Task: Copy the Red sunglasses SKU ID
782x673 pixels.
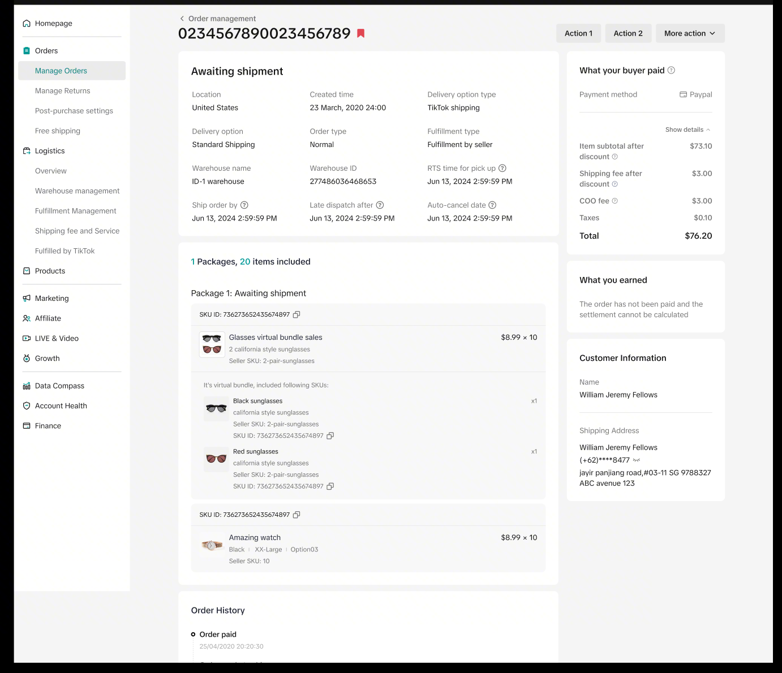Action: coord(330,486)
